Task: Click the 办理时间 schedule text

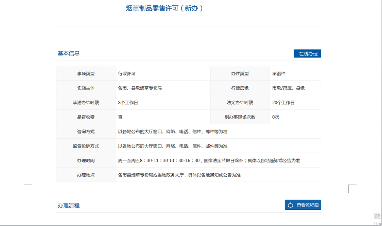Action: click(x=209, y=160)
